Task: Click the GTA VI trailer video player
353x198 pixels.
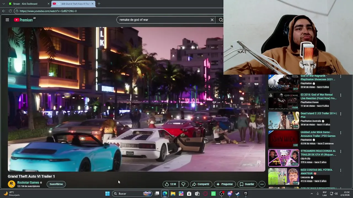Action: pos(137,99)
